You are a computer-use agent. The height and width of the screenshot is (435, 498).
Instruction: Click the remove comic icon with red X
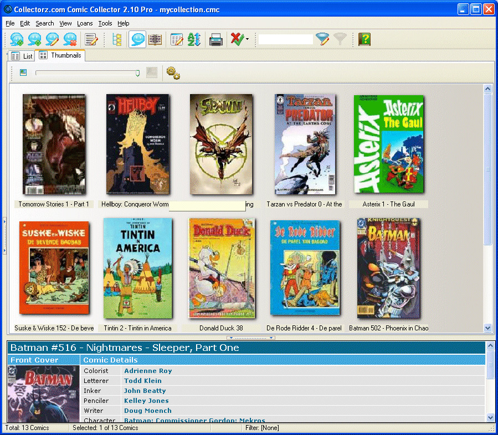coord(70,39)
